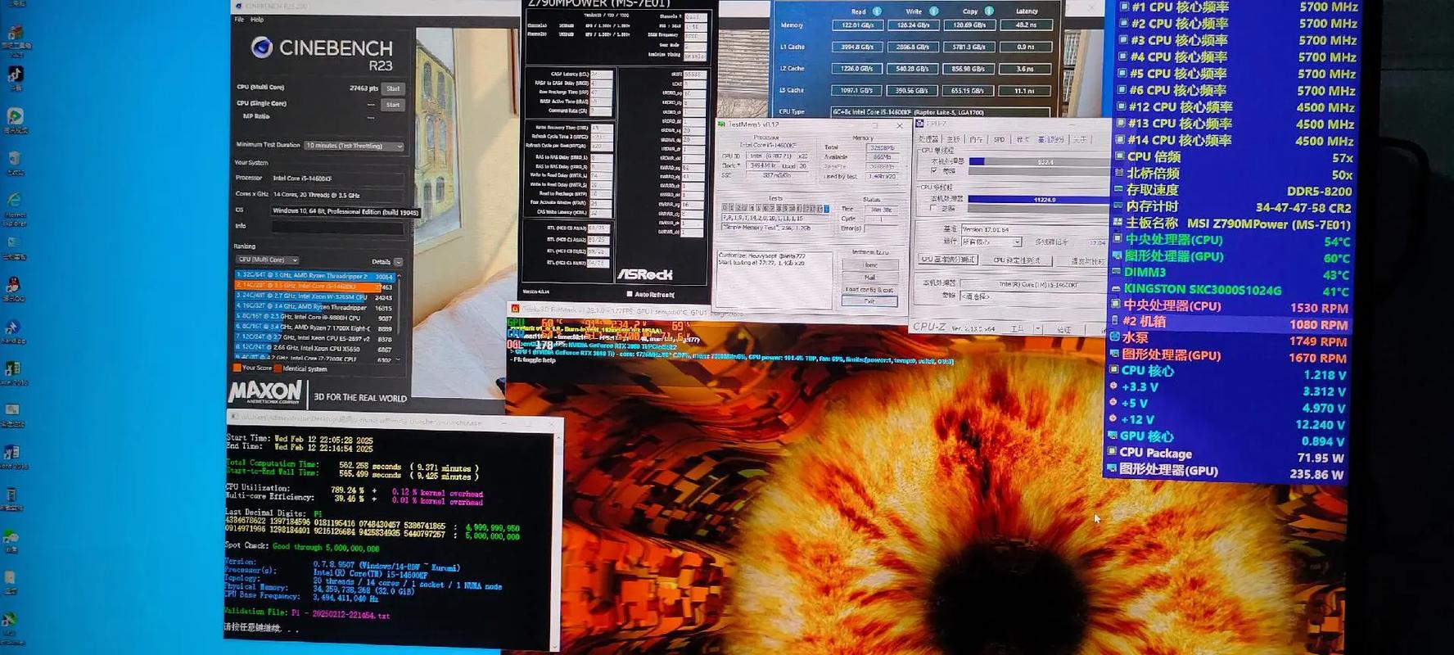Image resolution: width=1454 pixels, height=655 pixels.
Task: Toggle the Details expander in Cinebench ranking
Action: pyautogui.click(x=398, y=262)
